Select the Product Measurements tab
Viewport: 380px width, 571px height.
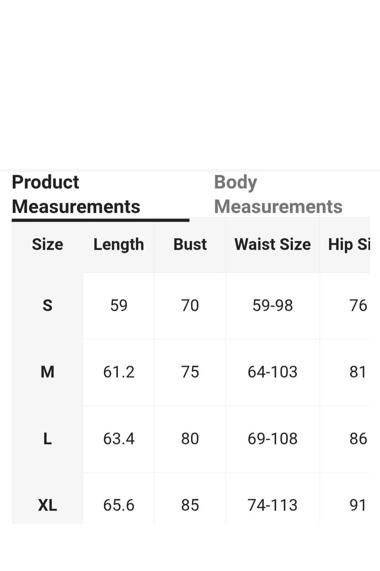click(x=76, y=194)
